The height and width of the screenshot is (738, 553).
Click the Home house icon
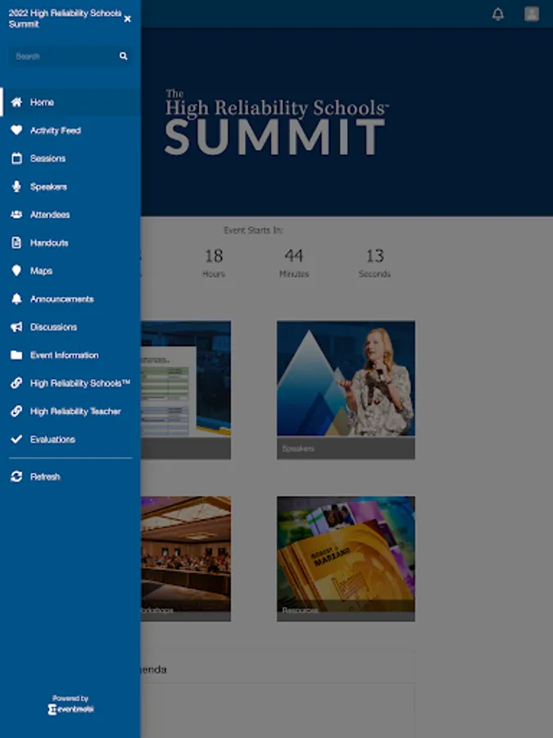pos(16,102)
